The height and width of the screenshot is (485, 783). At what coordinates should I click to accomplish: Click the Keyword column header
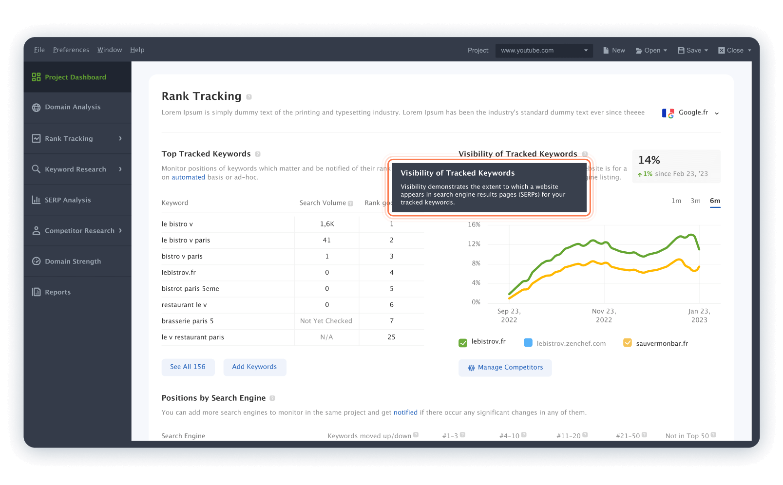(x=175, y=203)
